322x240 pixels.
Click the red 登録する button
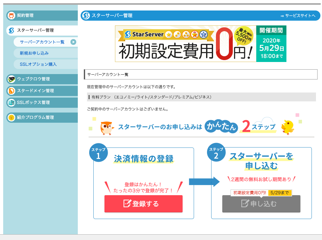pos(143,203)
